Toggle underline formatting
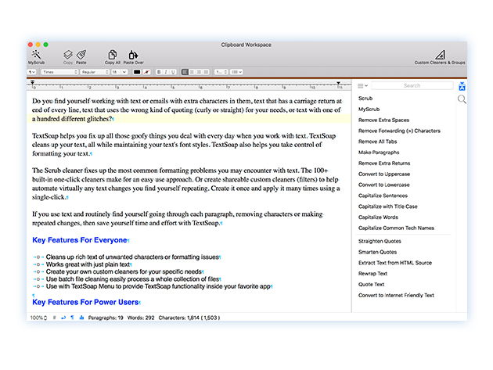Screen dimensions: 493x370 [173, 72]
